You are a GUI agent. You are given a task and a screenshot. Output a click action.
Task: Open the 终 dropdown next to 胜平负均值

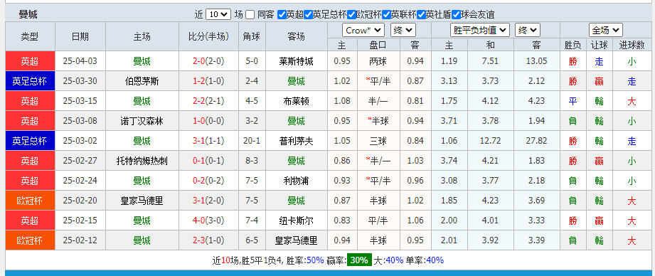(x=528, y=30)
